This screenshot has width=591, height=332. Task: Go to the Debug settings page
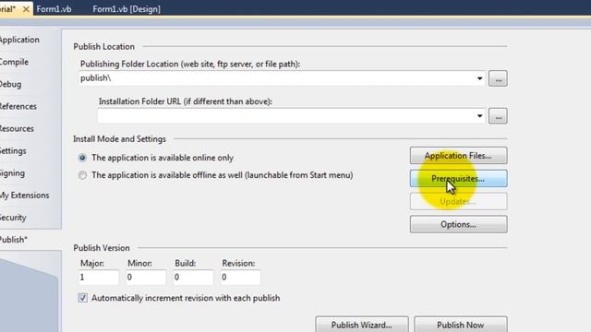pos(10,84)
